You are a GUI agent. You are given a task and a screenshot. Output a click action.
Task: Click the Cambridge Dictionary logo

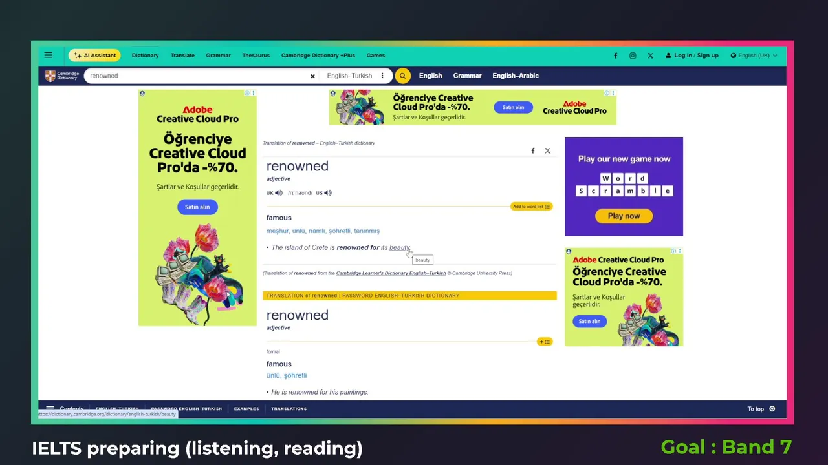61,76
